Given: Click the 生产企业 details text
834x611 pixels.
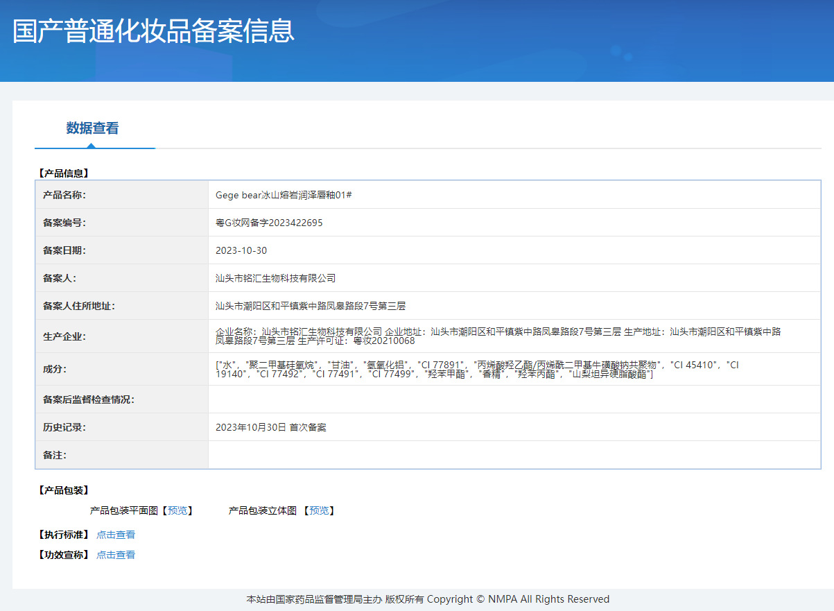Looking at the screenshot, I should [x=498, y=336].
